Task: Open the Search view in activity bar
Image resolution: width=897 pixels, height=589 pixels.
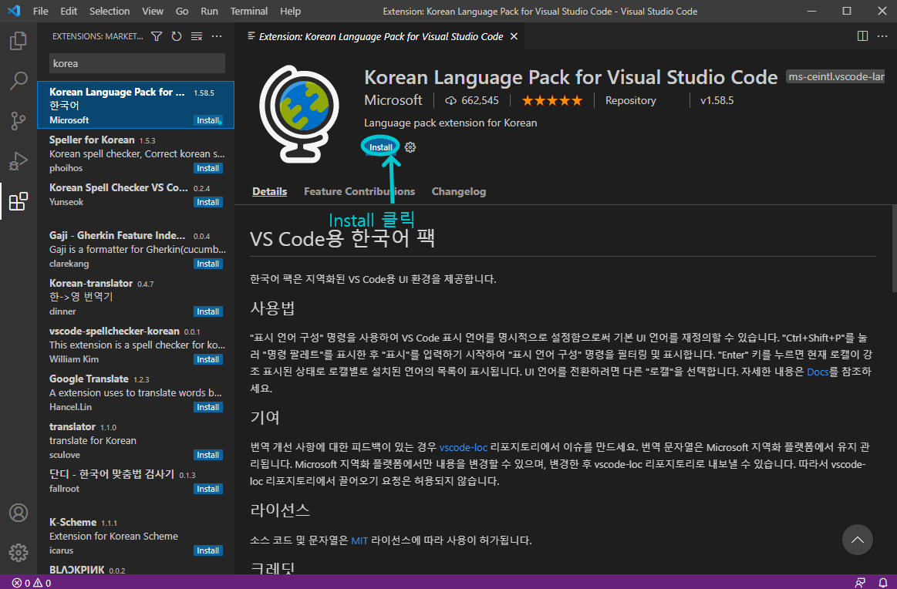Action: tap(19, 81)
